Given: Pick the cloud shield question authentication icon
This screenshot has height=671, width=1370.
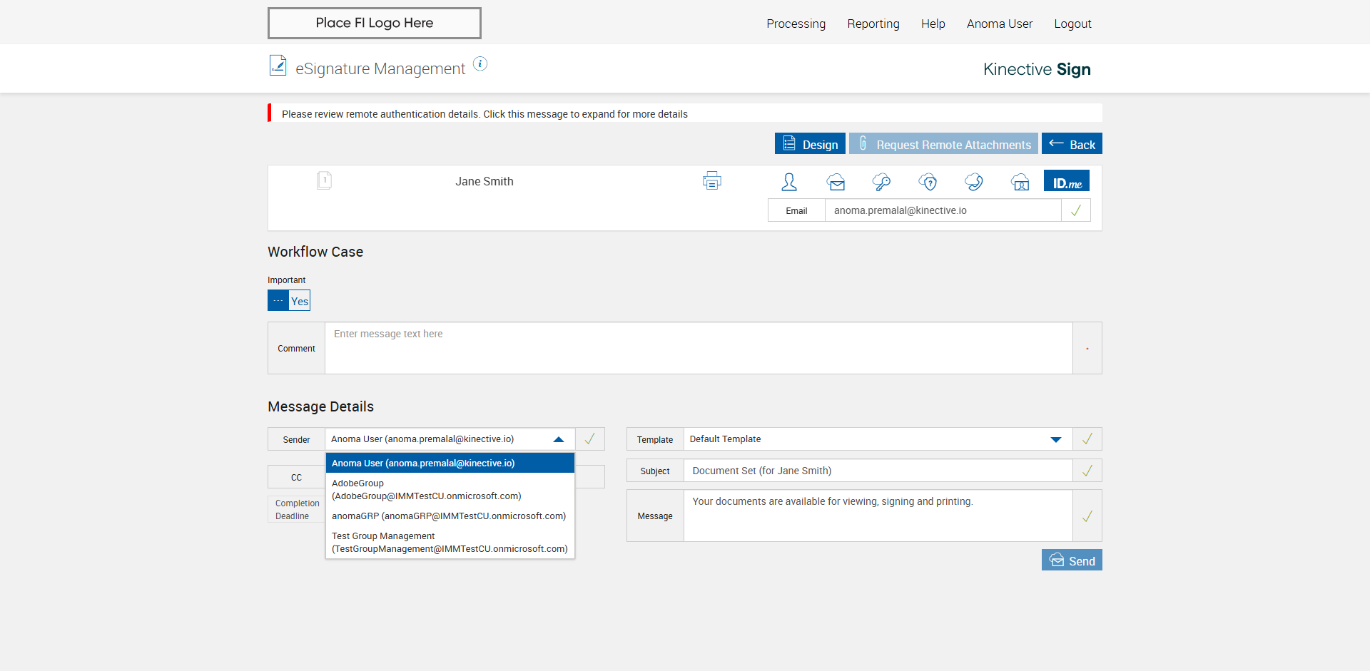Looking at the screenshot, I should pos(928,183).
